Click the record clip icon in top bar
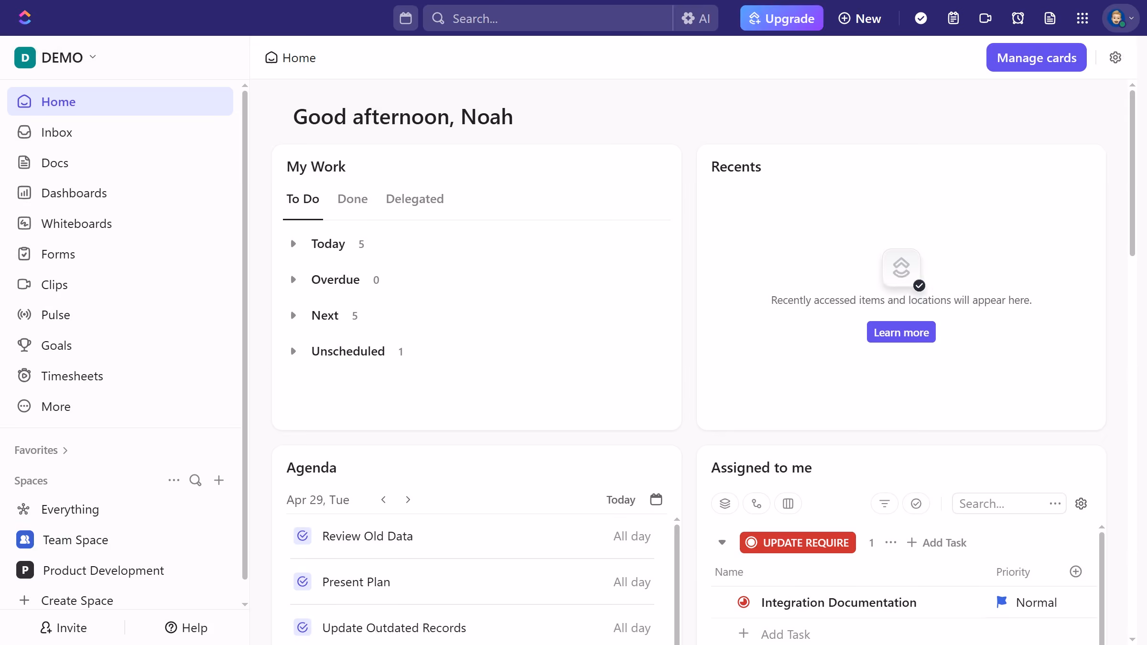 pos(985,18)
